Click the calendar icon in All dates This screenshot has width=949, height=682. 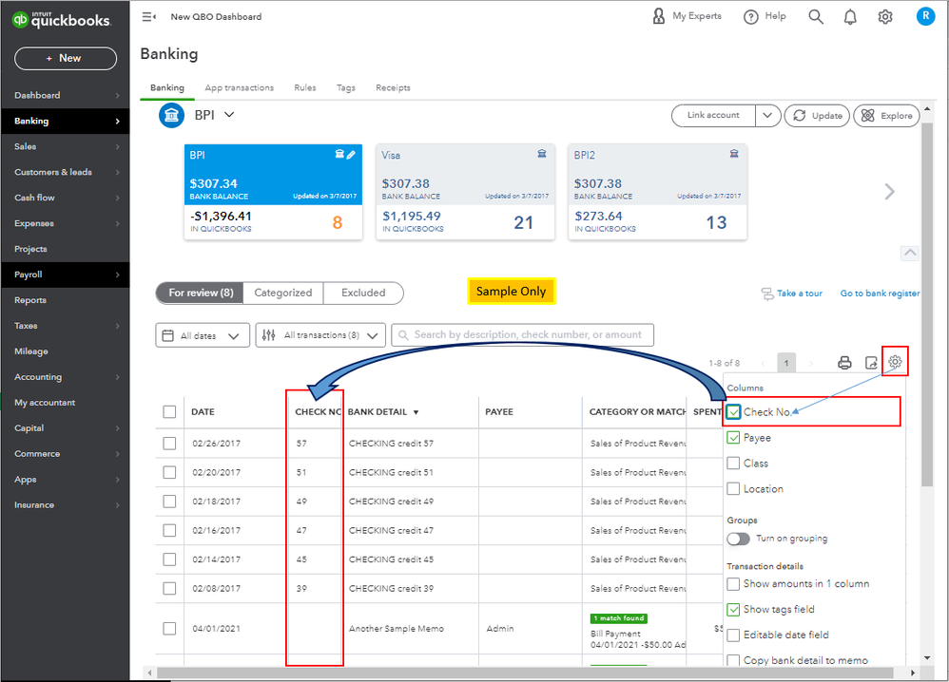168,335
